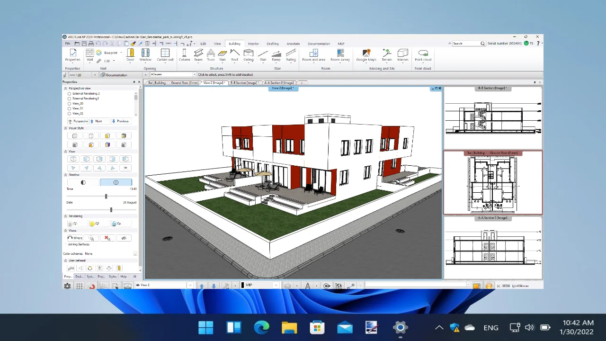This screenshot has height=341, width=606.
Task: Collapse the Visual Style section
Action: (66, 128)
